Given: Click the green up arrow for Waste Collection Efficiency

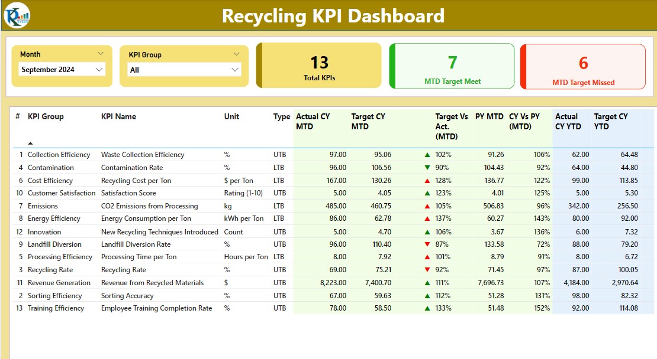Looking at the screenshot, I should (x=427, y=155).
